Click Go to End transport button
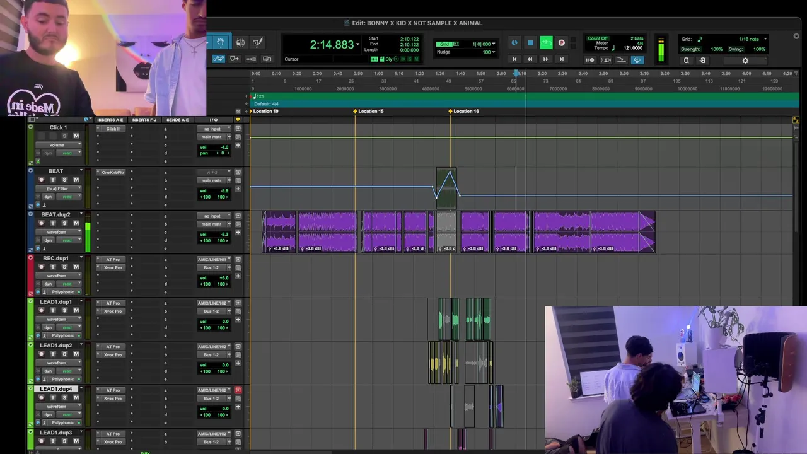 point(561,59)
